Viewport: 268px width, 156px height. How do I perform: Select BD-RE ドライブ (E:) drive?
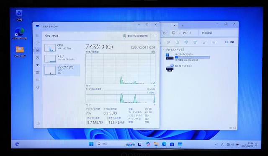(179, 68)
